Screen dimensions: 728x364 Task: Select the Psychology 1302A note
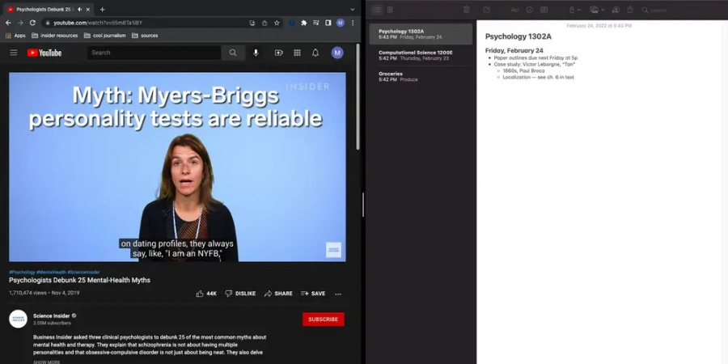click(x=421, y=34)
